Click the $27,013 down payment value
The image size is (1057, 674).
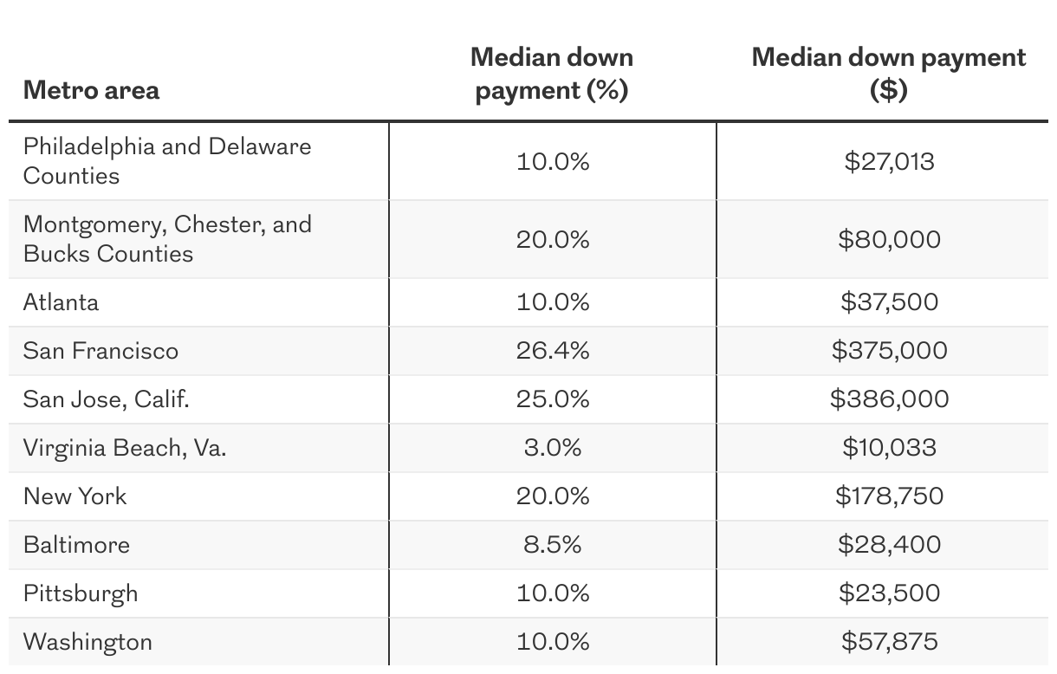889,162
